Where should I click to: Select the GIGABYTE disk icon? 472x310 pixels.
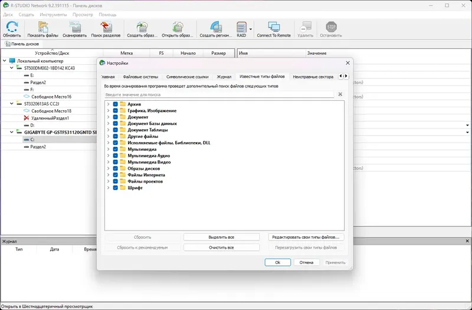tap(19, 132)
